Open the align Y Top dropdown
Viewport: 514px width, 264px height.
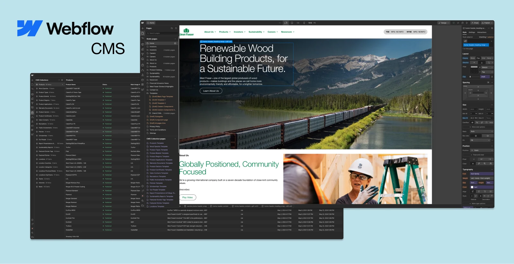pyautogui.click(x=487, y=72)
